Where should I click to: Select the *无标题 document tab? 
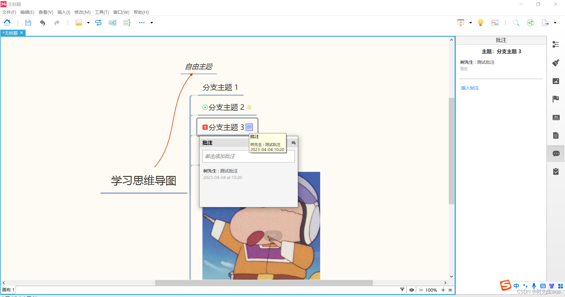pyautogui.click(x=11, y=33)
